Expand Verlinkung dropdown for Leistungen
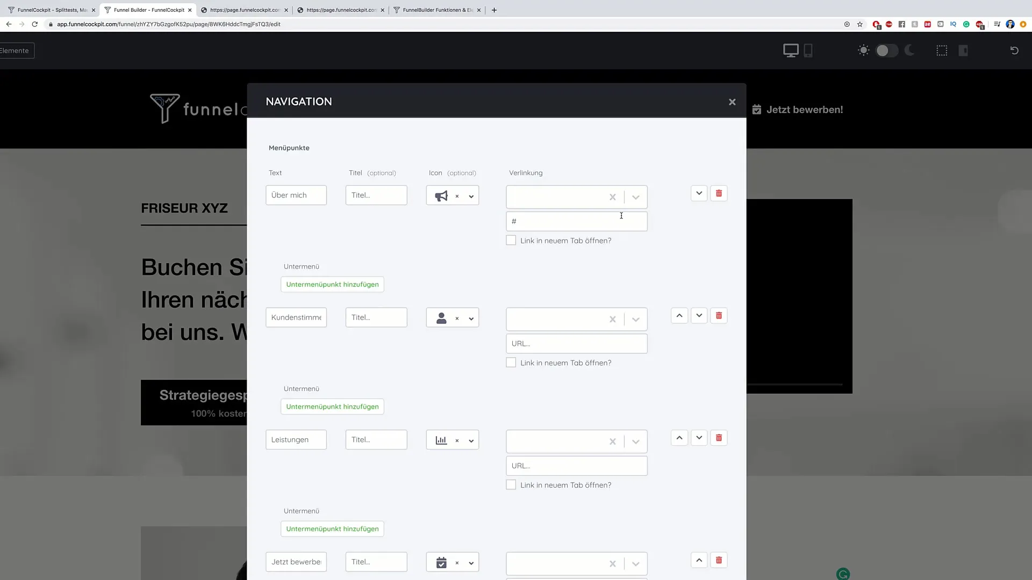Screen dimensions: 1032x580 (x=636, y=441)
